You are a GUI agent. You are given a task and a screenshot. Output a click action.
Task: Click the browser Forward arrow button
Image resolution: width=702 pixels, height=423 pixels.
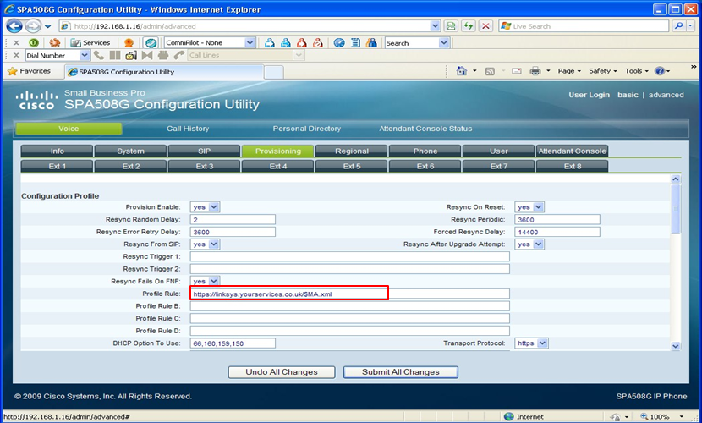tap(32, 26)
